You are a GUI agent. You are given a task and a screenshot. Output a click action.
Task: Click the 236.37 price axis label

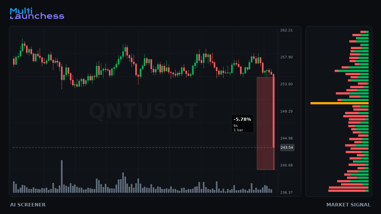pos(286,192)
